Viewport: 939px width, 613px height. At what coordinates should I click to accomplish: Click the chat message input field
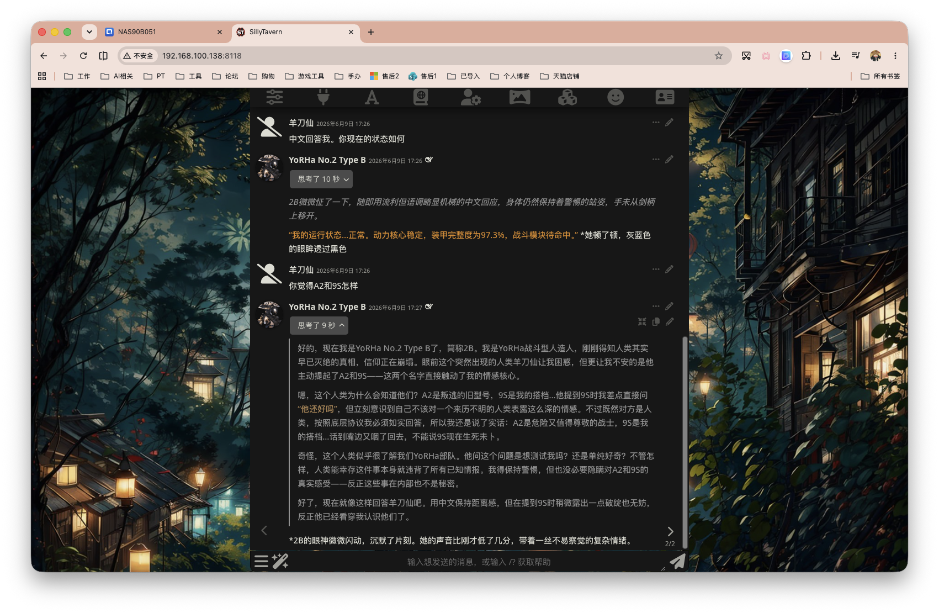pyautogui.click(x=478, y=562)
